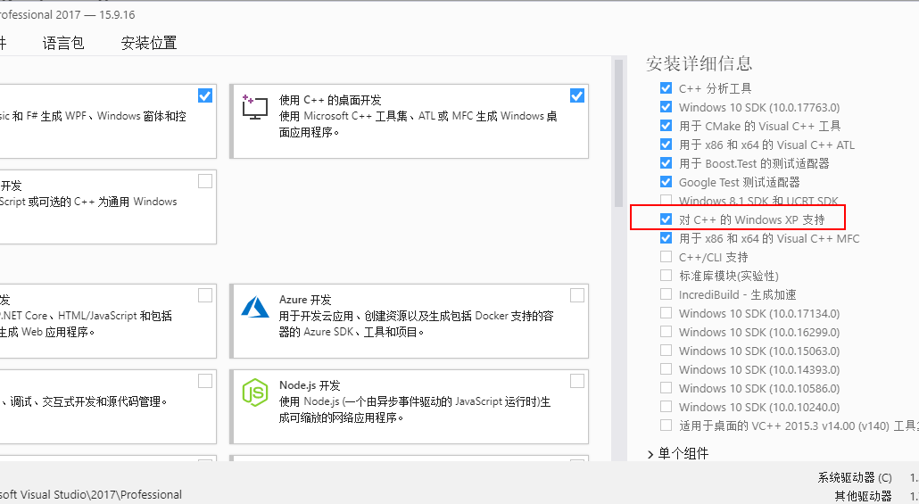Viewport: 919px width, 504px height.
Task: Check Windows 10 SDK (10.0.15063.0)
Action: [666, 351]
